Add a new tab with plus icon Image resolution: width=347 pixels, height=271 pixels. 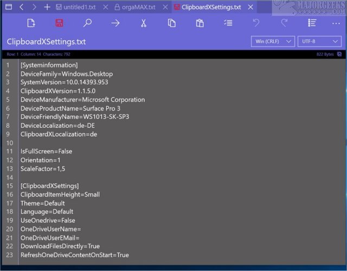pos(47,7)
